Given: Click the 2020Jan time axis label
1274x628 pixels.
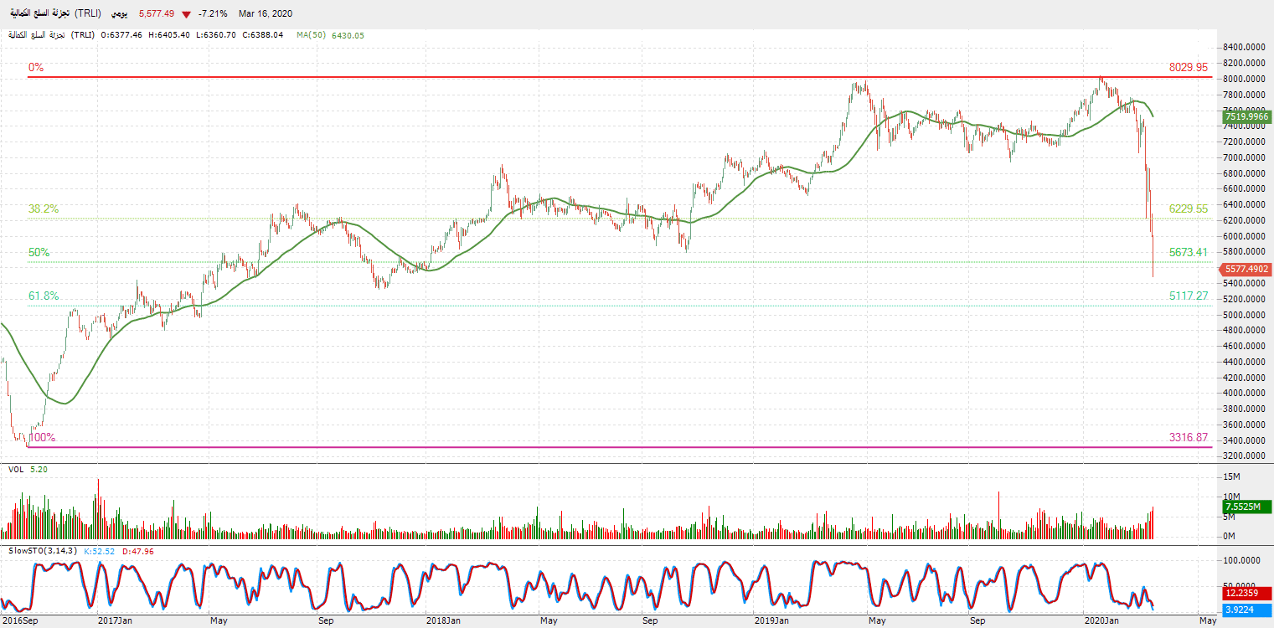Looking at the screenshot, I should click(1101, 620).
